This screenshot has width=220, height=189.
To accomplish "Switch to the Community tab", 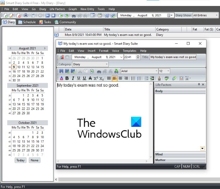I will 65,22.
